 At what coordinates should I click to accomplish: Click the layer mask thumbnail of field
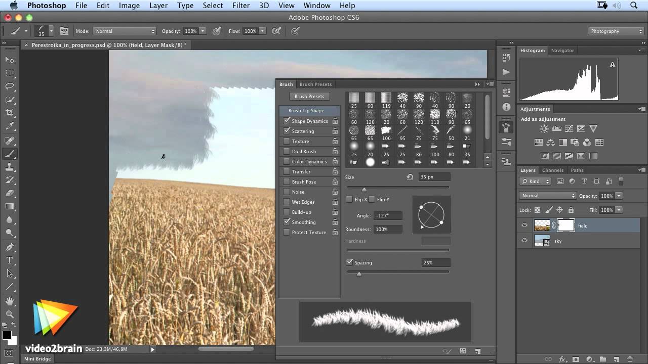pos(566,225)
